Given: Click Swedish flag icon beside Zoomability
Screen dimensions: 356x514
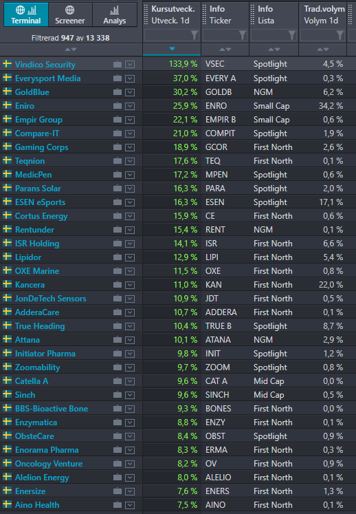Looking at the screenshot, I should pyautogui.click(x=7, y=367).
